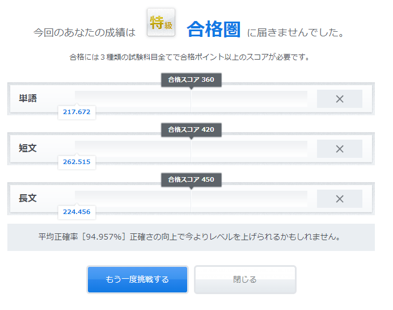
Task: Click the 平均正確率 94.957% message bar
Action: point(191,237)
